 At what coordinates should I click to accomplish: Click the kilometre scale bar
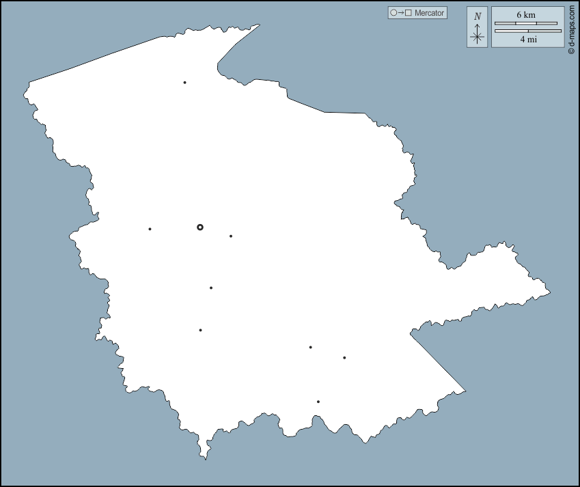pos(526,23)
